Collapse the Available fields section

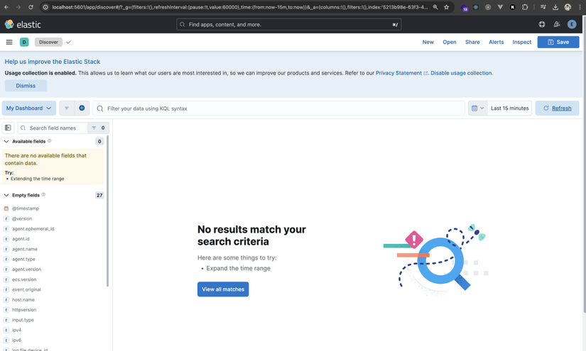pos(6,141)
